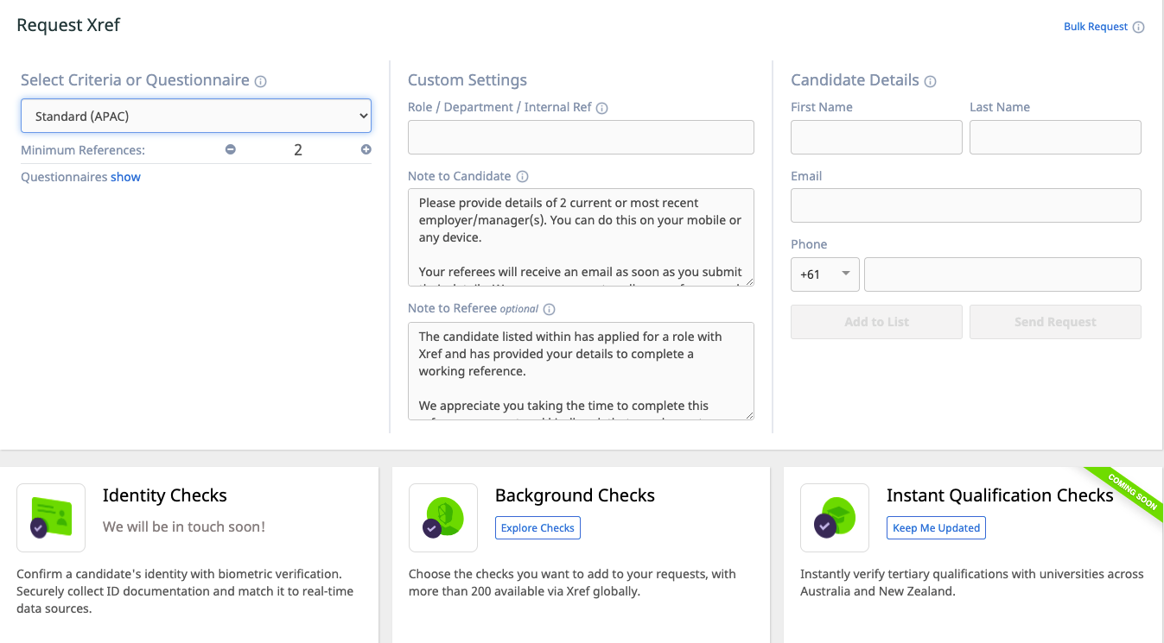Image resolution: width=1164 pixels, height=643 pixels.
Task: Open the +61 phone country code dropdown
Action: tap(824, 274)
